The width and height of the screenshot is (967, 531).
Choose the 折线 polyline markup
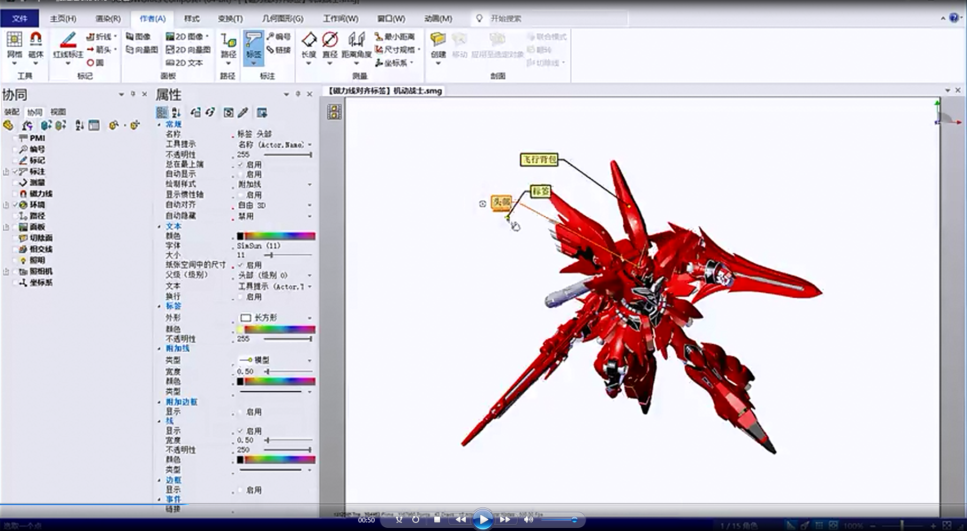[101, 36]
